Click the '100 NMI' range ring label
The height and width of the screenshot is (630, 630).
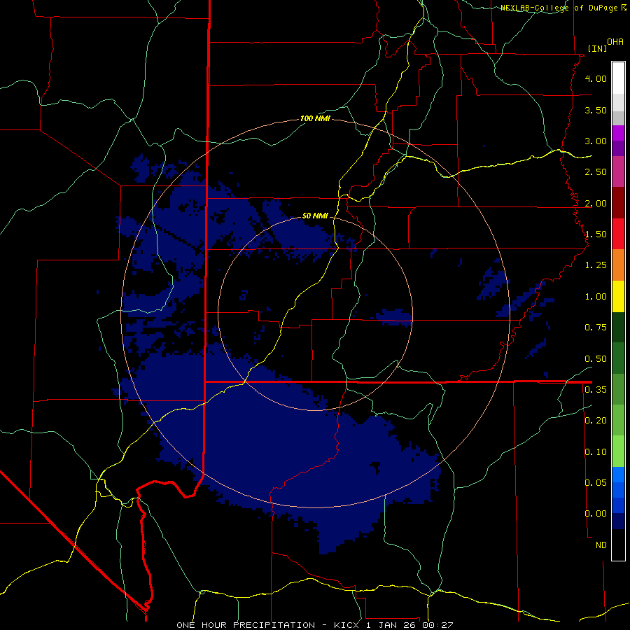315,118
